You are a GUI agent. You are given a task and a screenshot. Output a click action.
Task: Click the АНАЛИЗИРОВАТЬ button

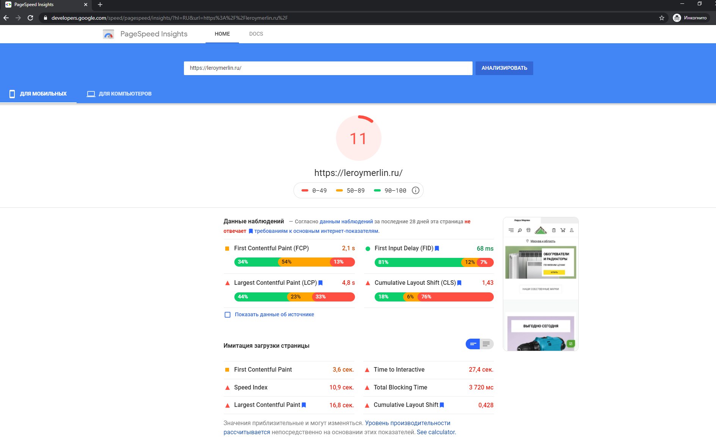pyautogui.click(x=504, y=68)
